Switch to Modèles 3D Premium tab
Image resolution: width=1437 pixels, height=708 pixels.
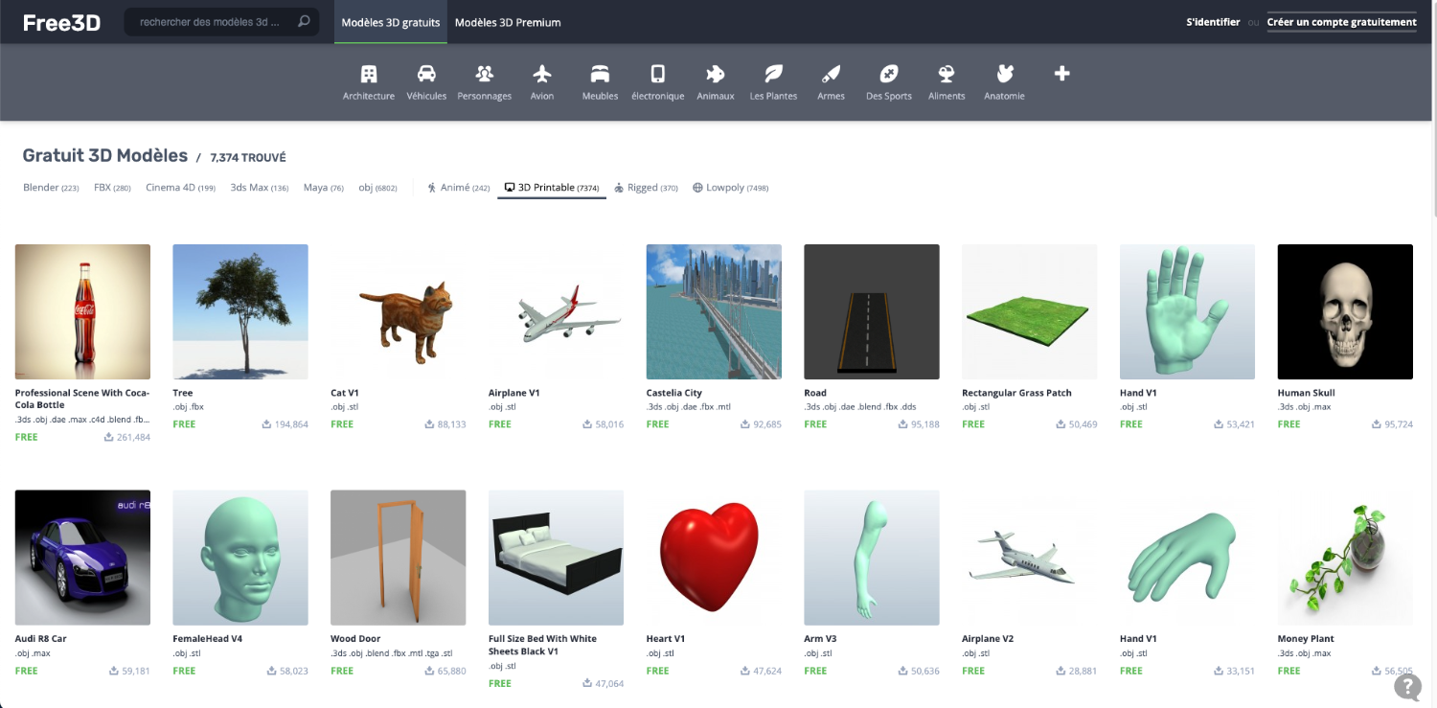coord(508,22)
